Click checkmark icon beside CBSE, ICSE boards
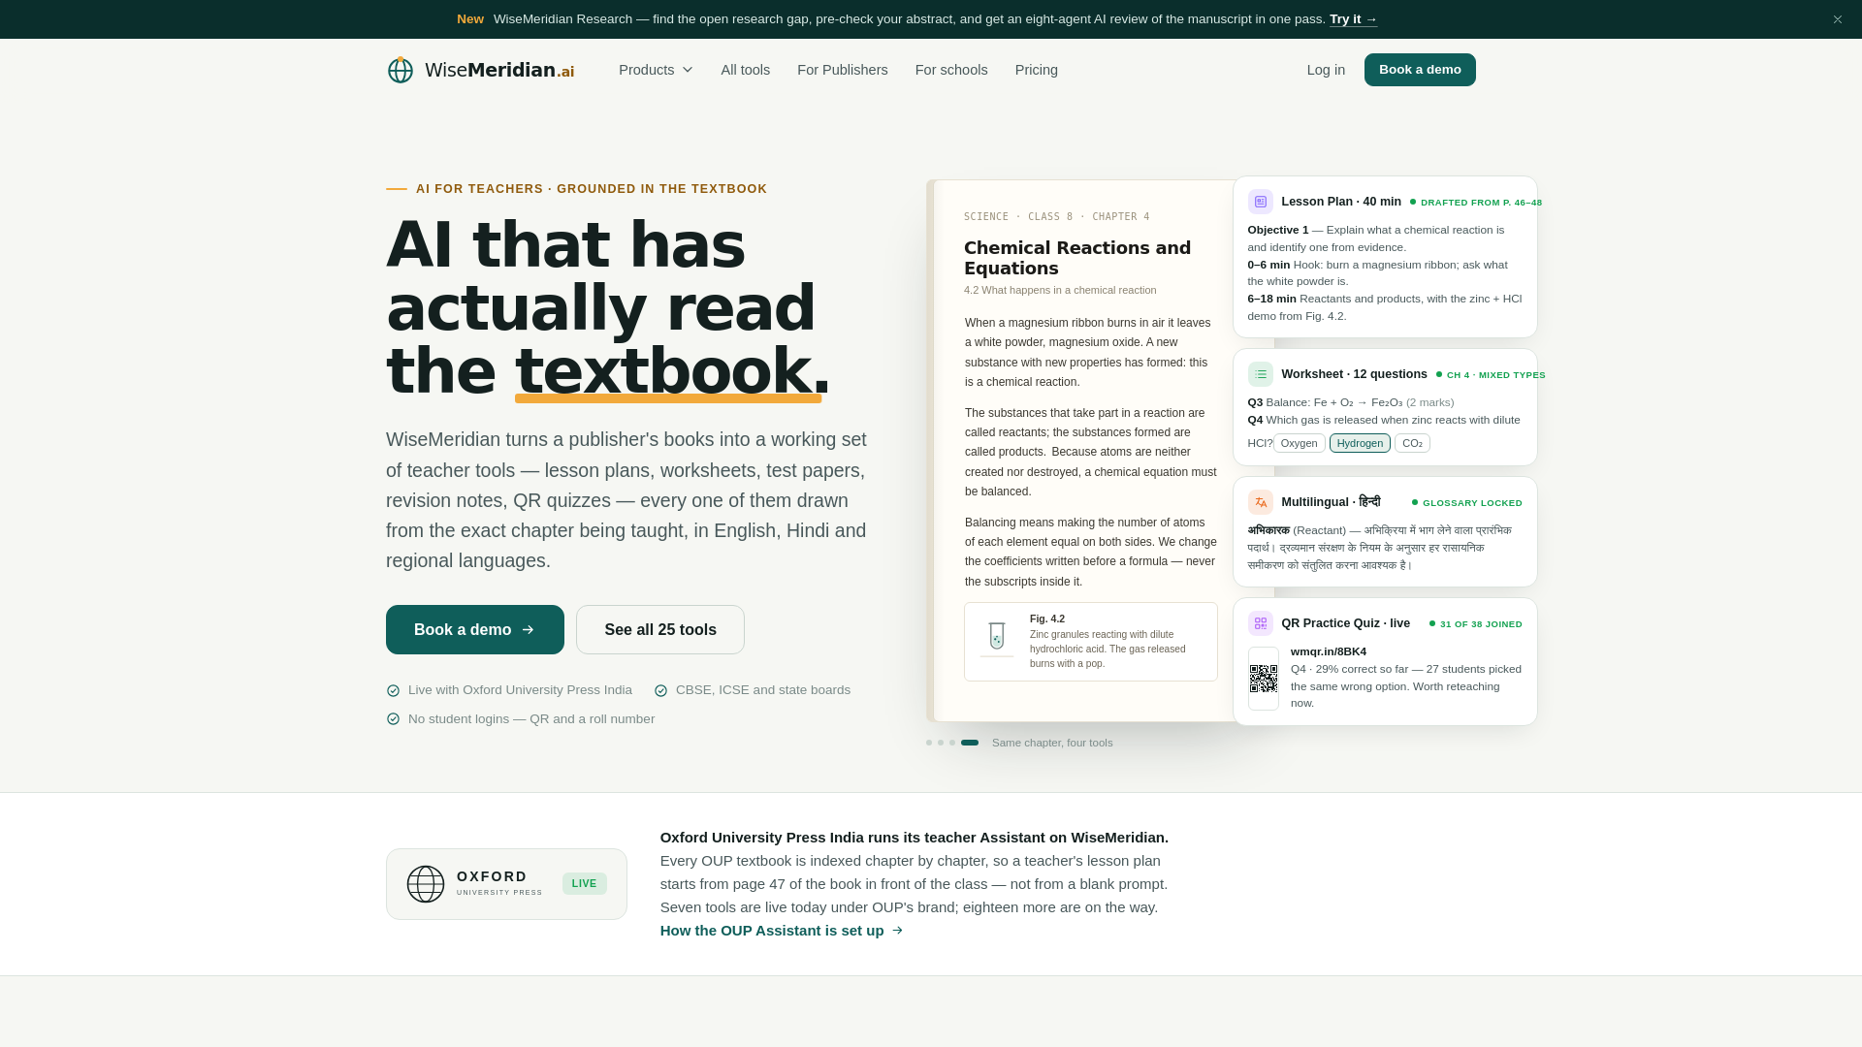This screenshot has height=1047, width=1862. click(660, 691)
